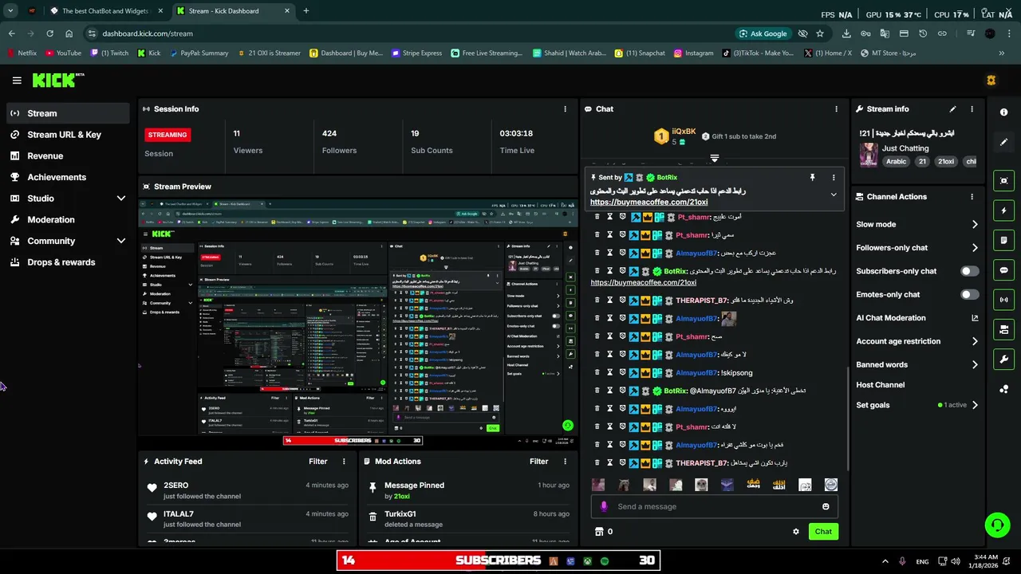Open Mod Actions three-dot menu
The width and height of the screenshot is (1021, 574).
(565, 462)
